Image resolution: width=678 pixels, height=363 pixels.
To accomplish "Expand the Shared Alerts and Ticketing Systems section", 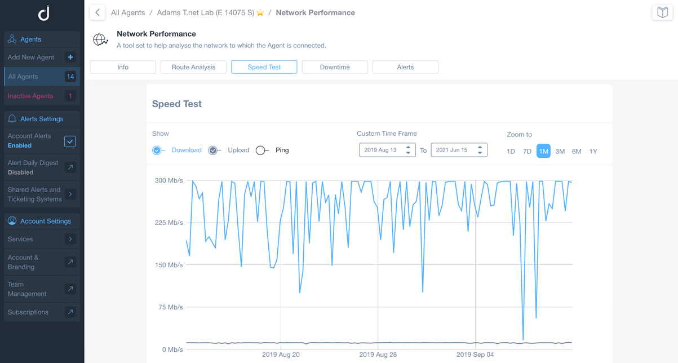I will (70, 194).
